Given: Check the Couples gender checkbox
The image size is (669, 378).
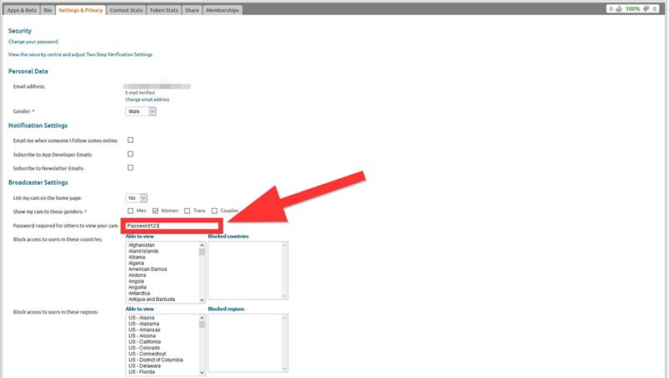Looking at the screenshot, I should click(215, 211).
